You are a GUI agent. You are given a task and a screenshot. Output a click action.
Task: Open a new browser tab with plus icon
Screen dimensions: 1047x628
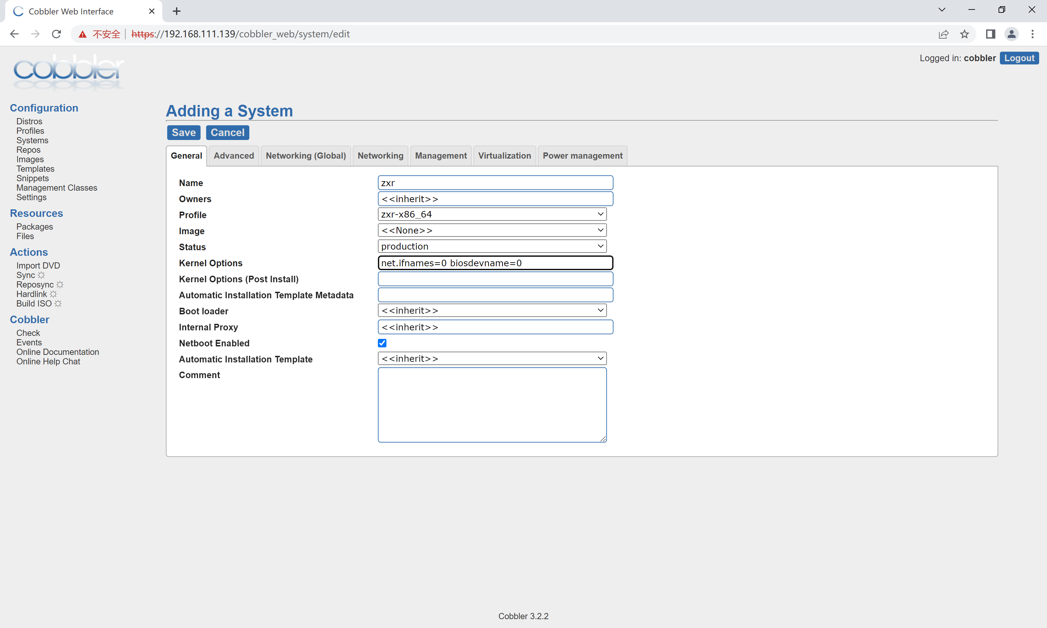point(177,11)
